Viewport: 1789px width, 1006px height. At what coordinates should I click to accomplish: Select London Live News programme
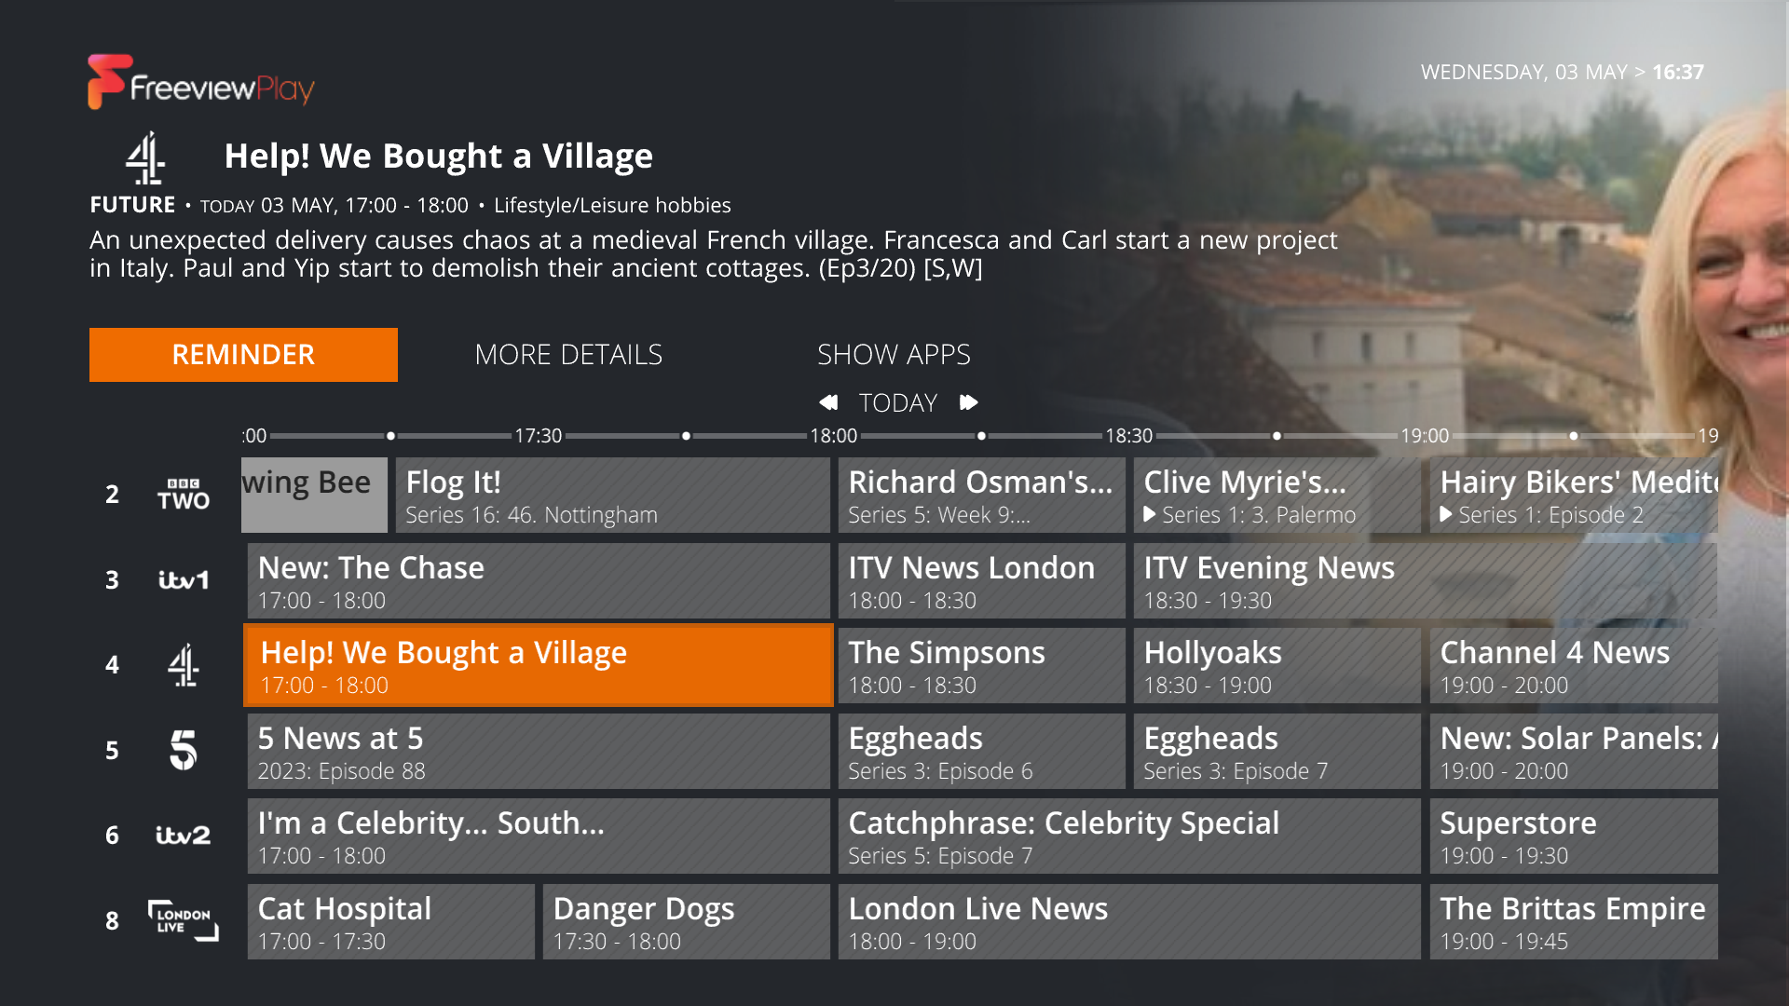click(x=1129, y=921)
